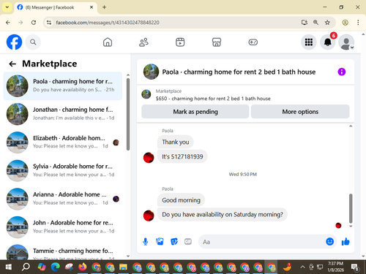Open a new browser tab
The height and width of the screenshot is (274, 366).
104,7
